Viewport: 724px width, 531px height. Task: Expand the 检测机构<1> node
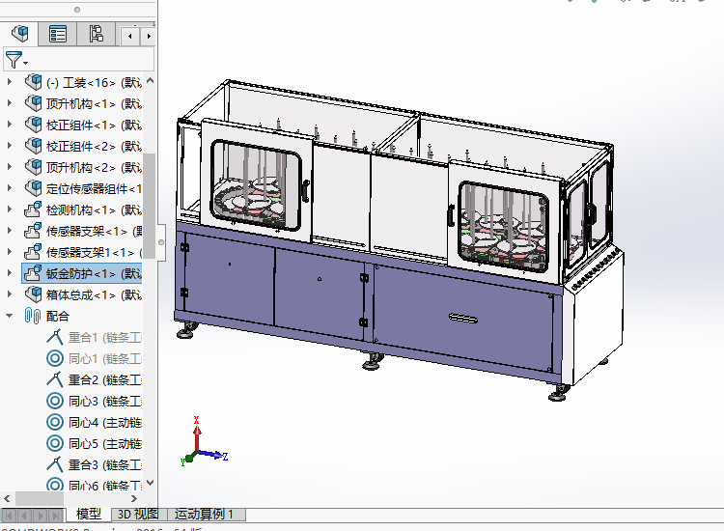[10, 210]
